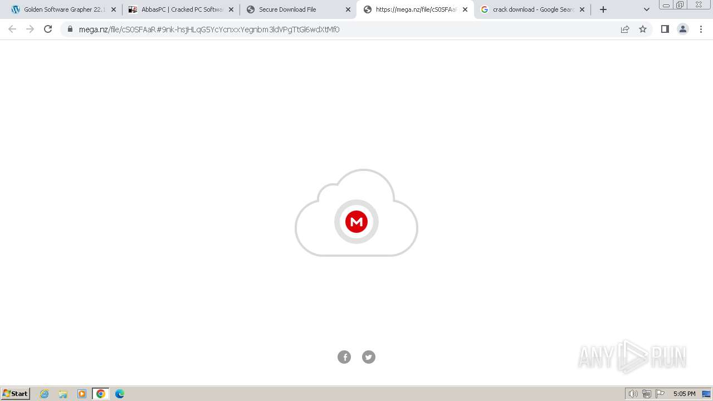Open MEGA's Facebook page link
The width and height of the screenshot is (713, 401).
click(x=344, y=357)
